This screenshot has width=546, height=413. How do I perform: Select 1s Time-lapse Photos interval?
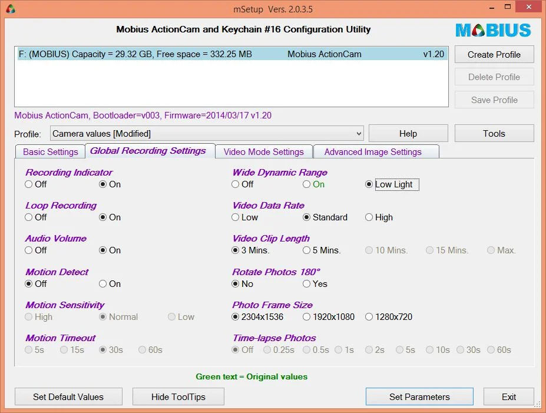[345, 350]
